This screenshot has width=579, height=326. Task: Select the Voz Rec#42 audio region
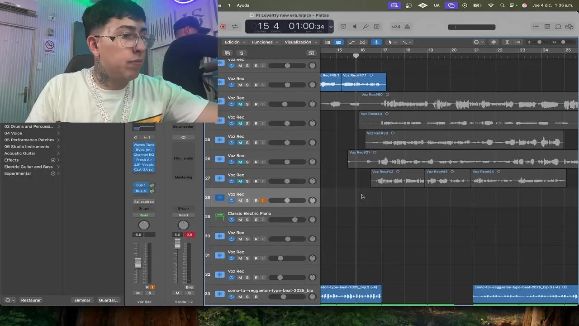[x=398, y=178]
